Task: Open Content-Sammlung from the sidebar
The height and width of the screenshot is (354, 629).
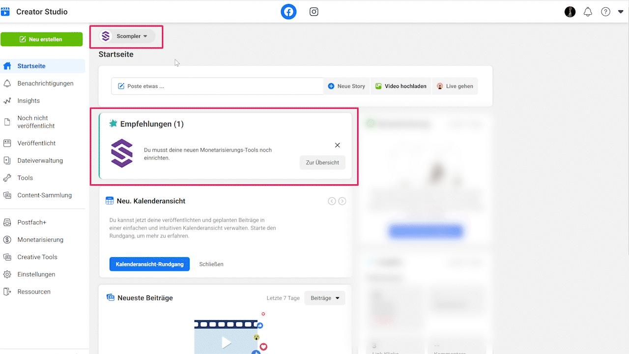Action: pos(44,195)
